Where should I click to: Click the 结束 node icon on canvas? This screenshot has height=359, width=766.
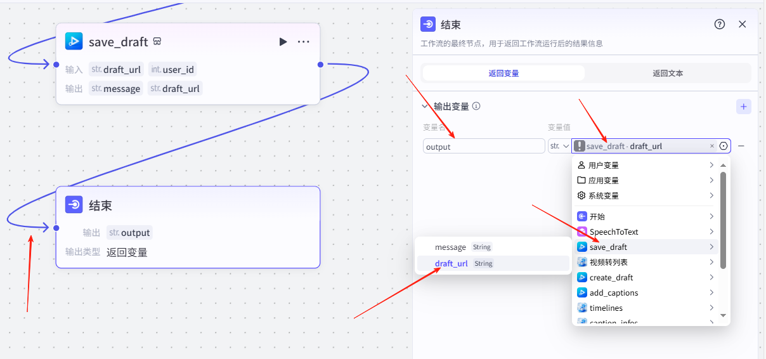[74, 205]
